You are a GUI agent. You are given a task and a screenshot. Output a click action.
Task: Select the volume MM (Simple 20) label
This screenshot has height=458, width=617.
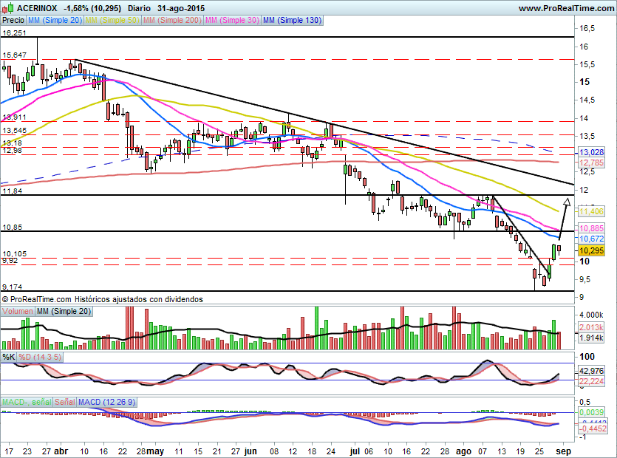[64, 311]
